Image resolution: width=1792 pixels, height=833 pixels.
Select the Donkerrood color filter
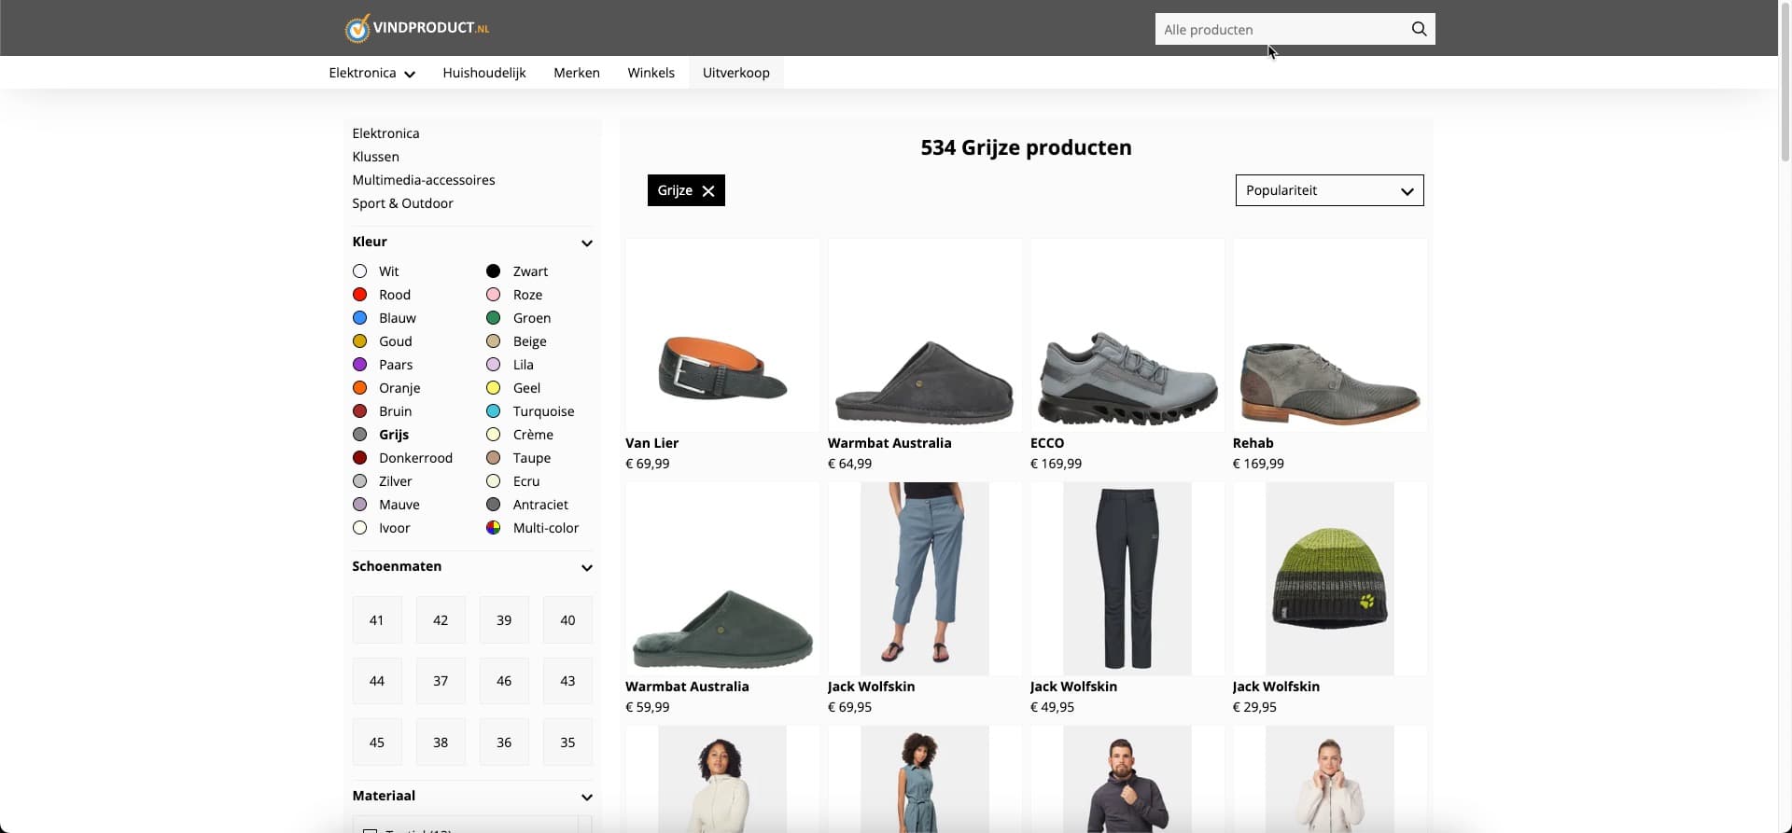point(402,458)
